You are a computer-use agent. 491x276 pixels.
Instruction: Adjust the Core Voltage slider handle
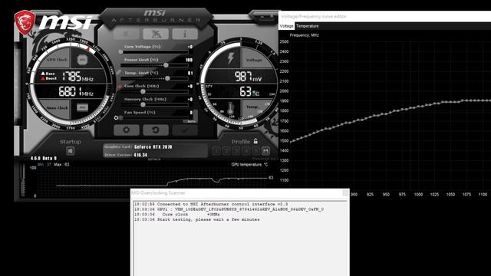pyautogui.click(x=120, y=52)
